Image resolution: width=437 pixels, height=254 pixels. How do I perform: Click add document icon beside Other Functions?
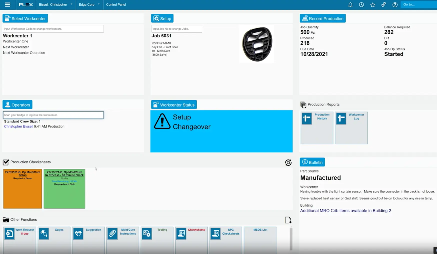tap(288, 220)
